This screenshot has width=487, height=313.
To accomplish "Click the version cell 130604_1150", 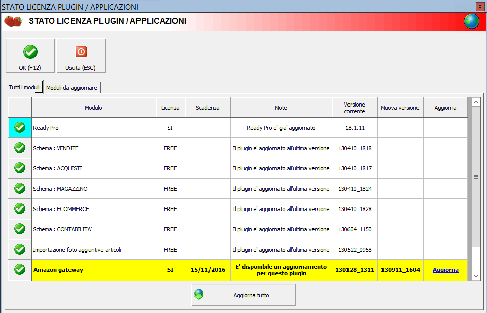I will (355, 229).
